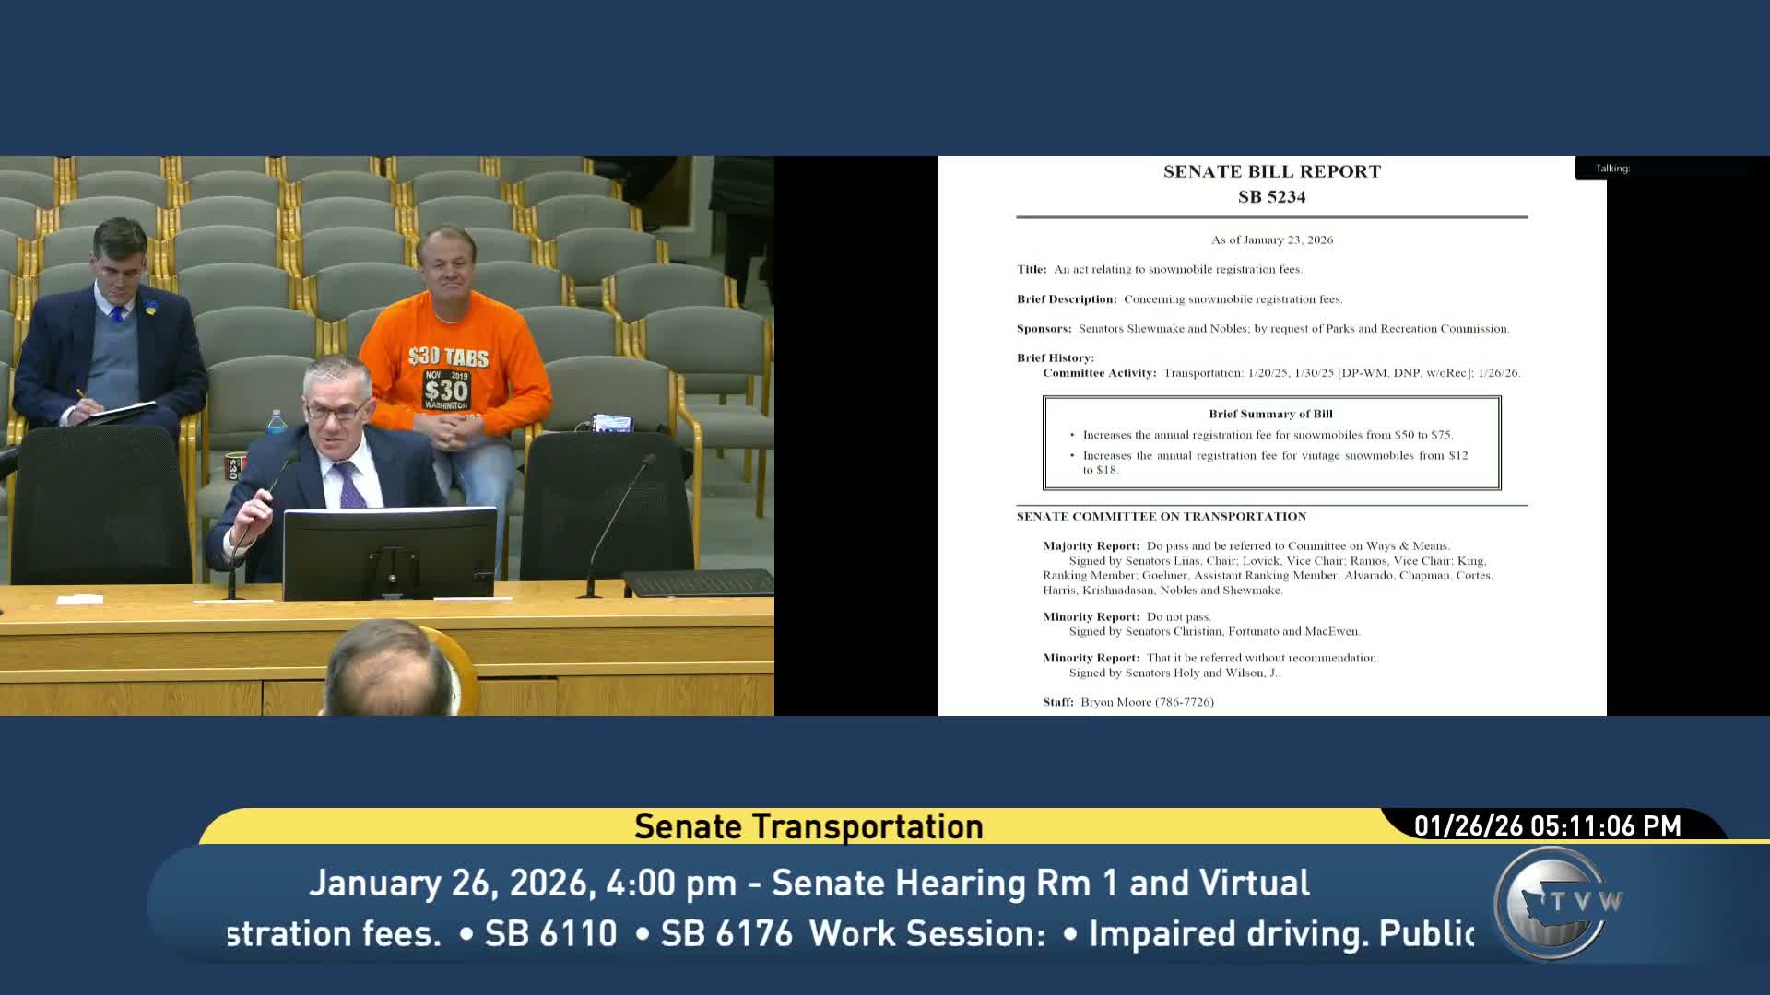The image size is (1770, 995).
Task: Select the SENATE BILL REPORT document header
Action: (1270, 170)
